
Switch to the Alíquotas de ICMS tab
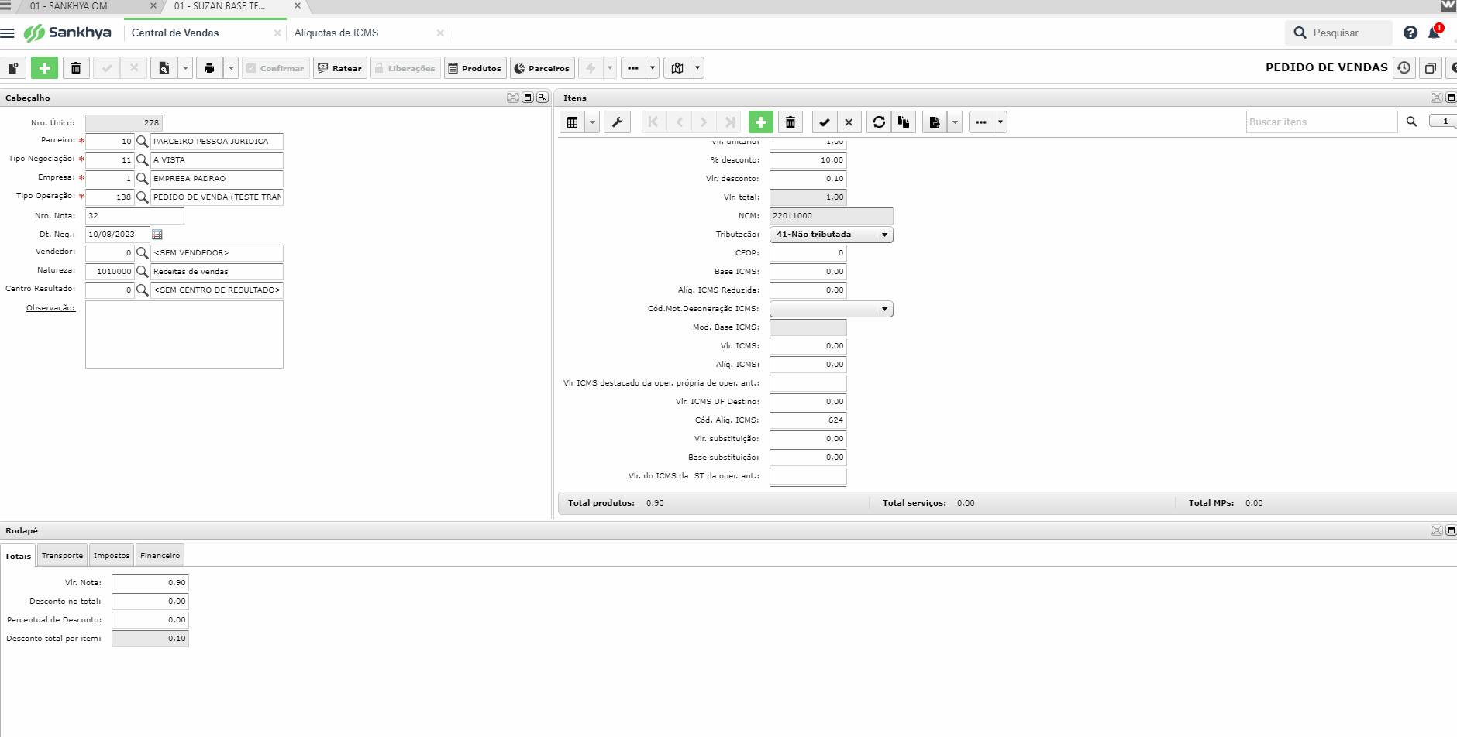tap(336, 33)
